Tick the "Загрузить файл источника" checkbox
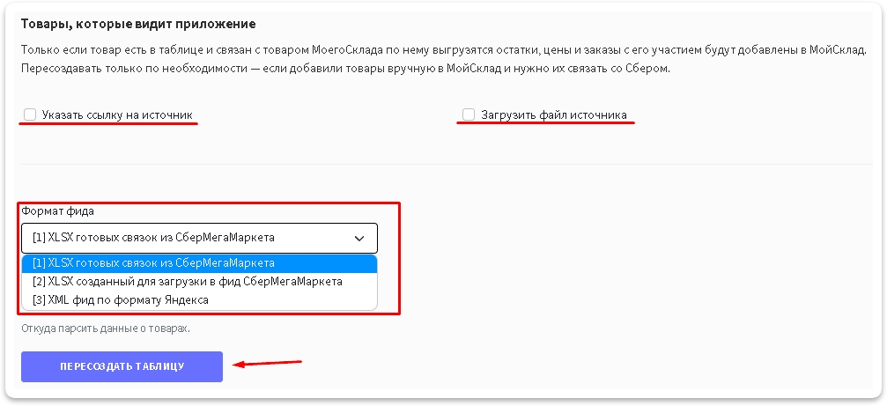The height and width of the screenshot is (406, 887). (469, 114)
